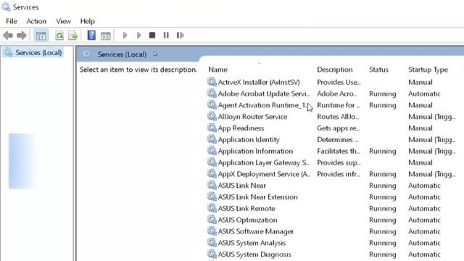The height and width of the screenshot is (261, 464).
Task: Click the Export List toolbar icon
Action: [72, 36]
